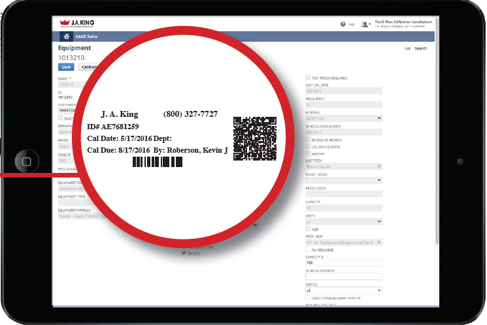Open the Interval Month(s) dropdown
Image resolution: width=487 pixels, height=325 pixels.
pyautogui.click(x=344, y=119)
